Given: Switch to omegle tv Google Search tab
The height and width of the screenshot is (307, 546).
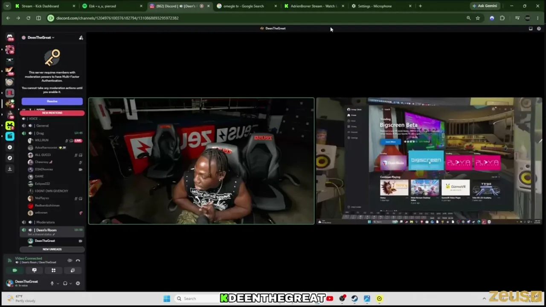Looking at the screenshot, I should 247,6.
